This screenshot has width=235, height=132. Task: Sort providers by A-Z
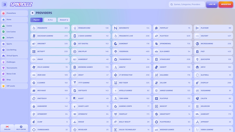[50, 20]
